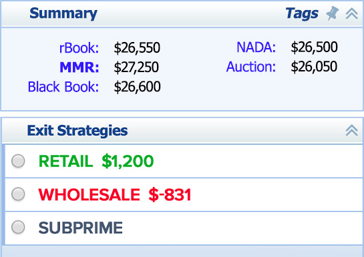
Task: Click the MMR value $27,250
Action: 136,67
